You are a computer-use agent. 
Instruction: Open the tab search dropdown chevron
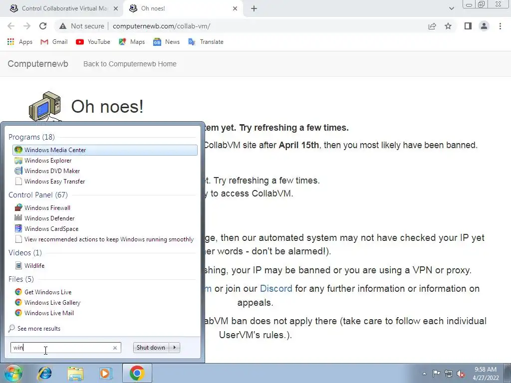[x=451, y=8]
